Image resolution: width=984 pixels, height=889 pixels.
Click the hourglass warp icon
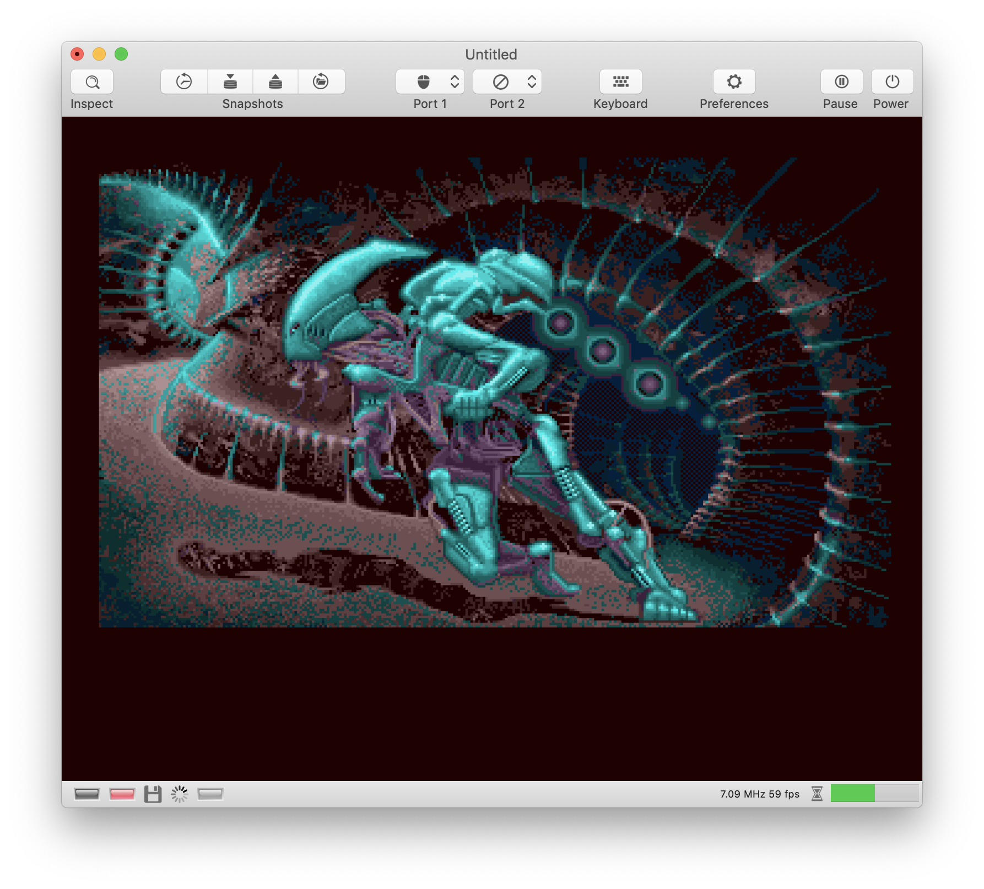(817, 794)
